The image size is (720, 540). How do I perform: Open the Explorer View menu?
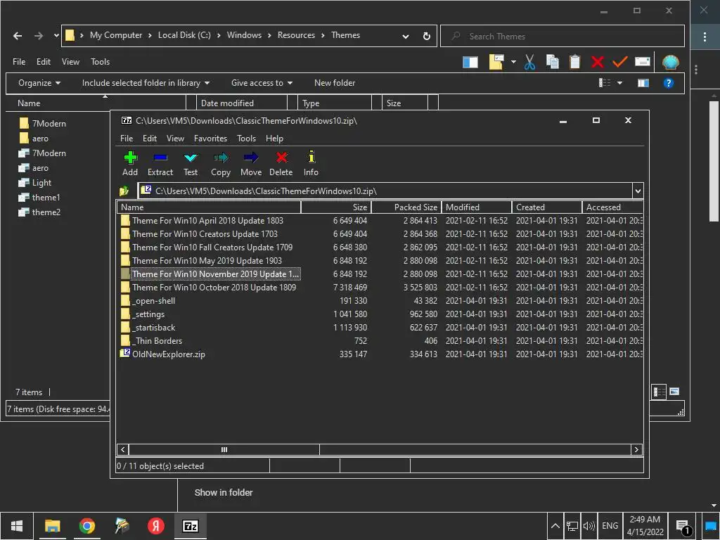click(70, 62)
